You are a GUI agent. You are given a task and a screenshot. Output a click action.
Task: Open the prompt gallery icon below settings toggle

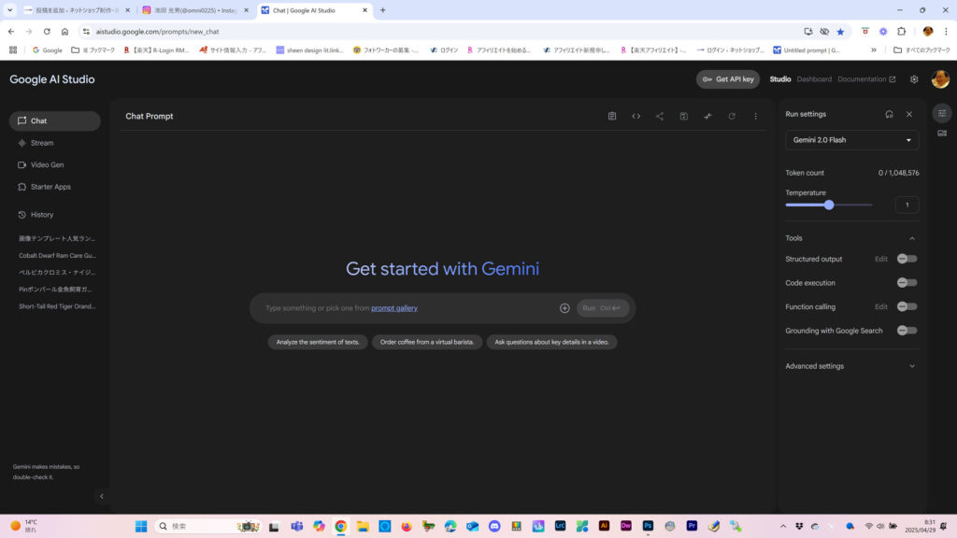point(942,133)
